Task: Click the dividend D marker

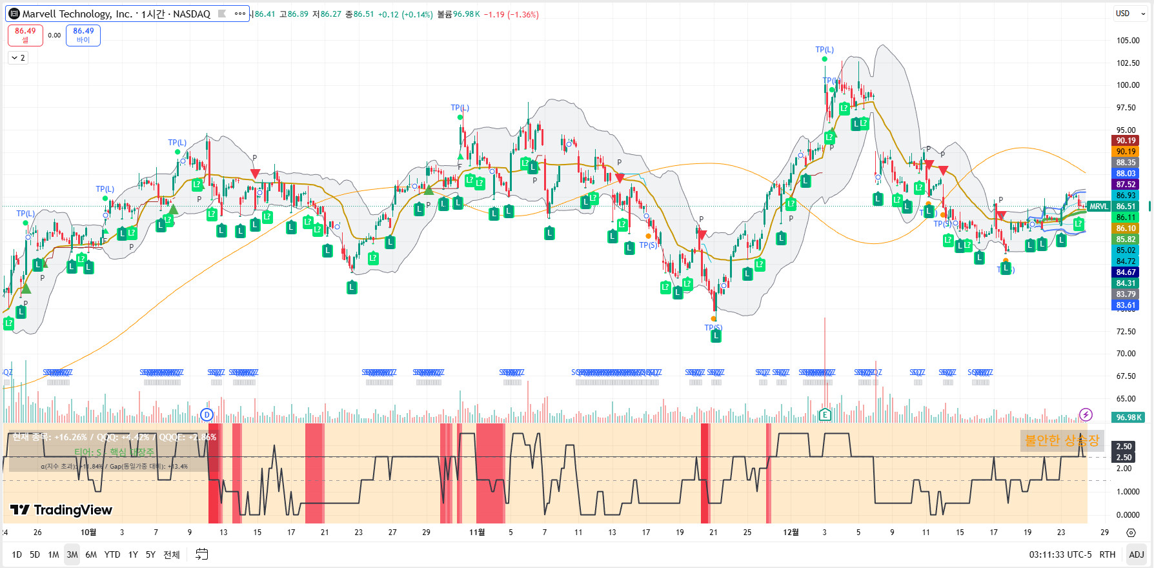Action: [x=207, y=414]
